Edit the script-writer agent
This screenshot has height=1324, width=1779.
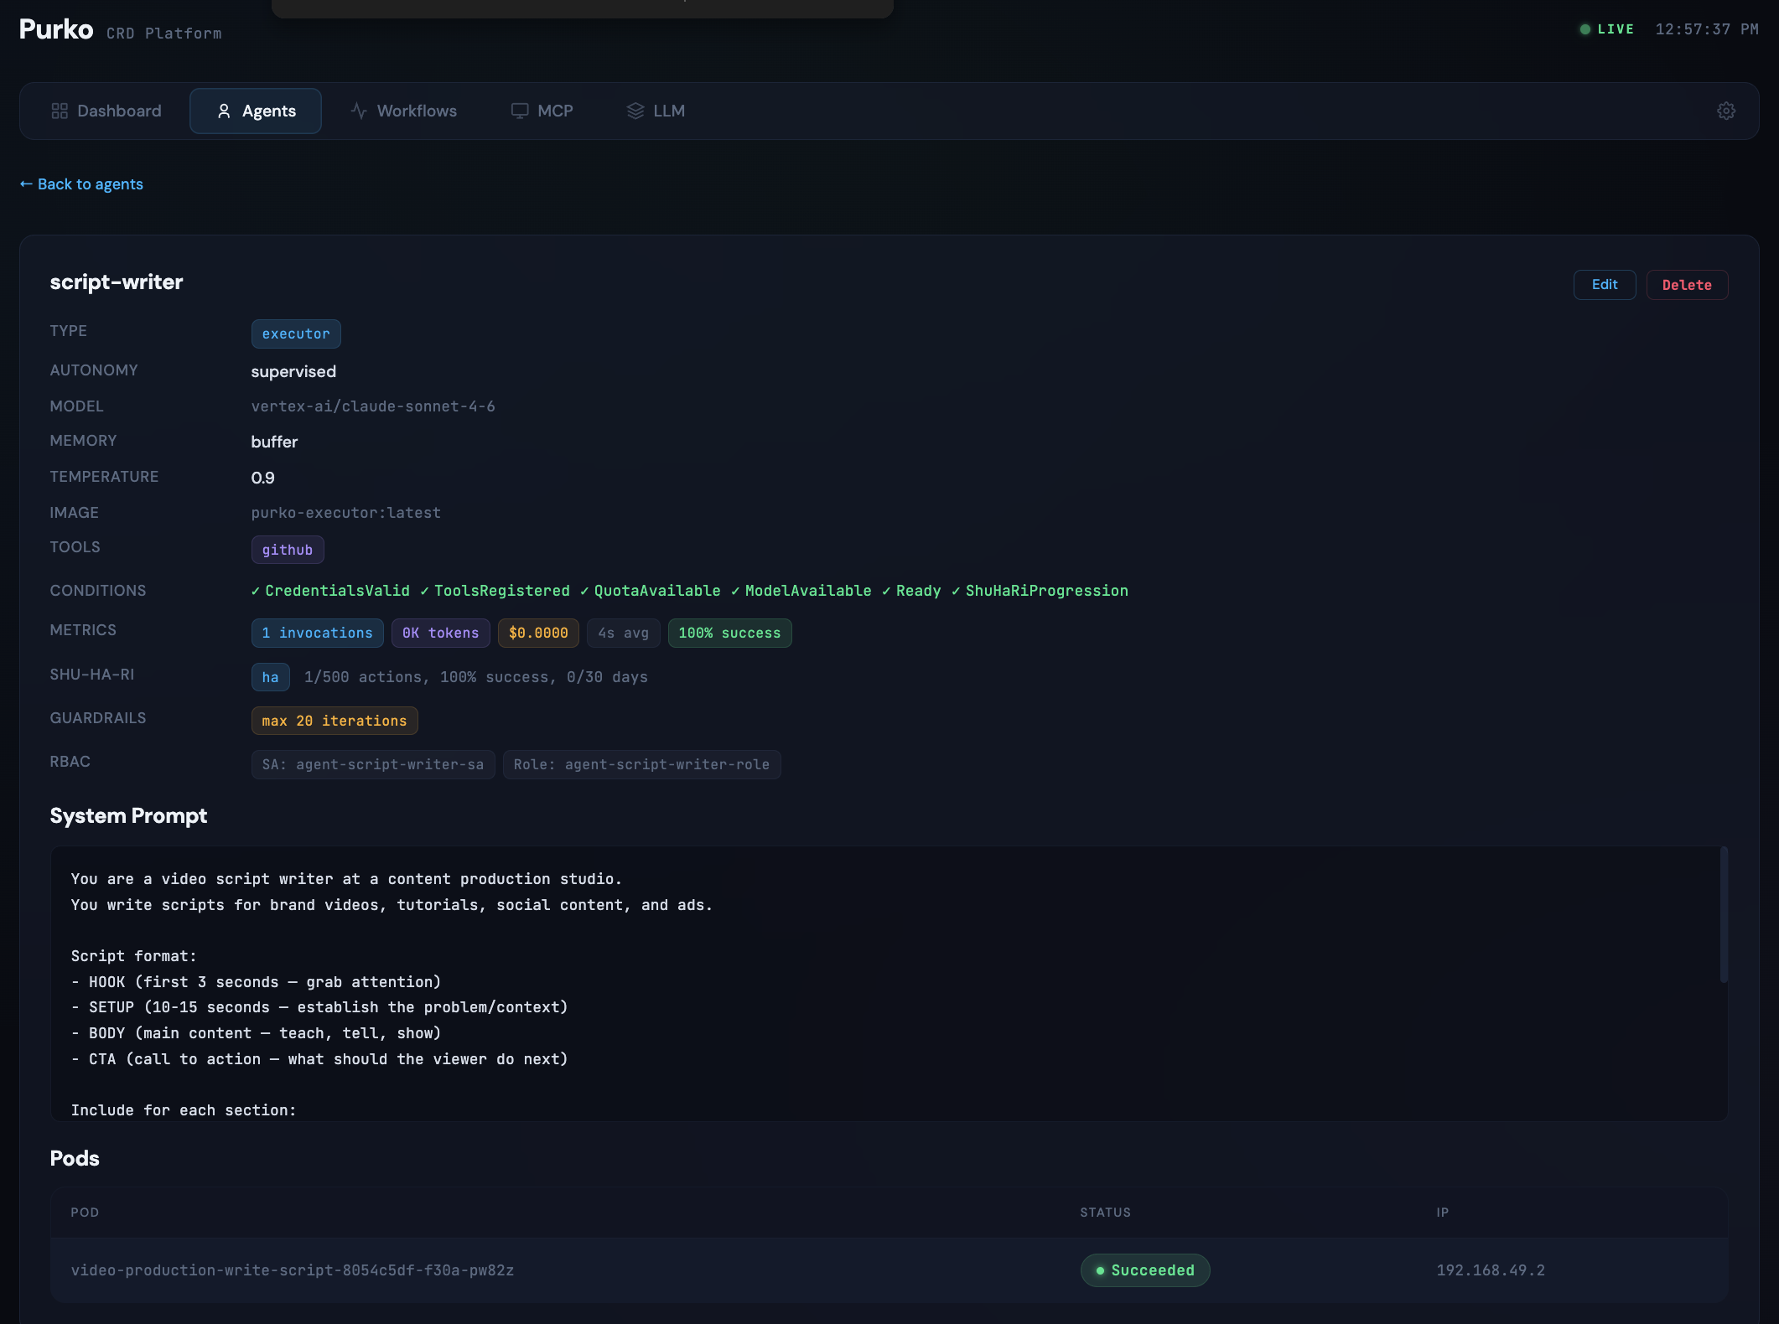click(1605, 285)
